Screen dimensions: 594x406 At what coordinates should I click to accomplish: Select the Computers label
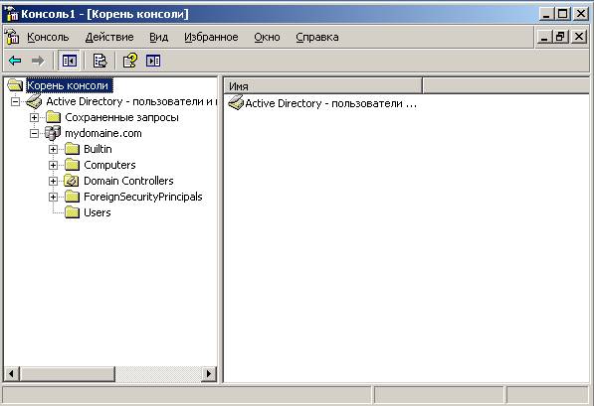click(109, 165)
